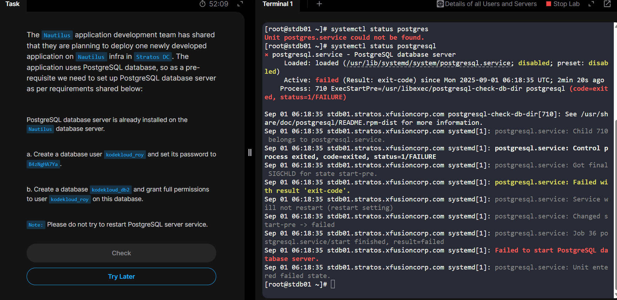This screenshot has height=300, width=617.
Task: Click the kodekloud_db2 database name chip
Action: tap(110, 190)
